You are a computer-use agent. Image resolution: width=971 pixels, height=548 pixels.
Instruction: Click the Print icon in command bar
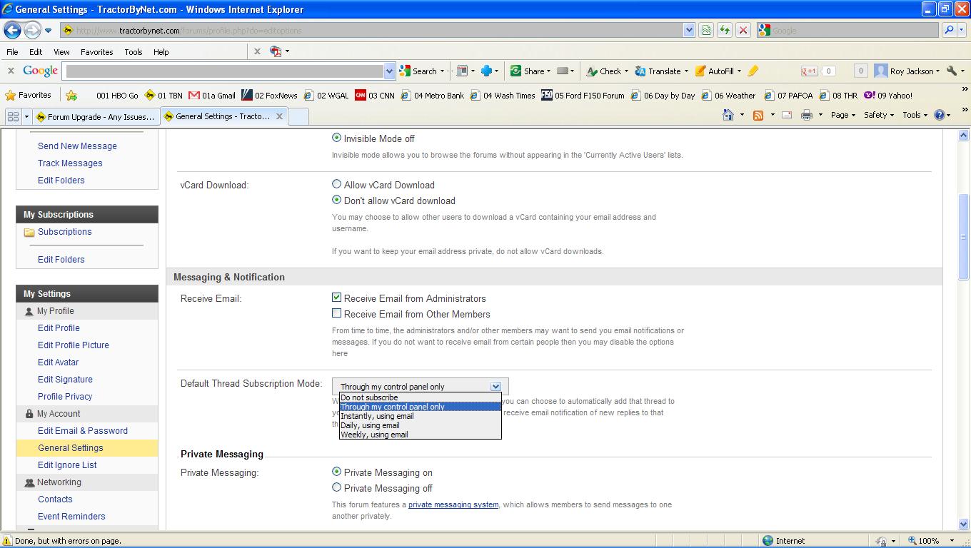pyautogui.click(x=806, y=116)
